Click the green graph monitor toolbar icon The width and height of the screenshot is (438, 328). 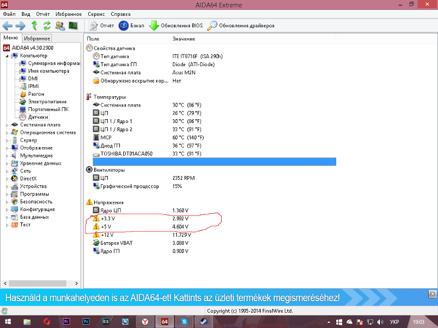[x=73, y=26]
